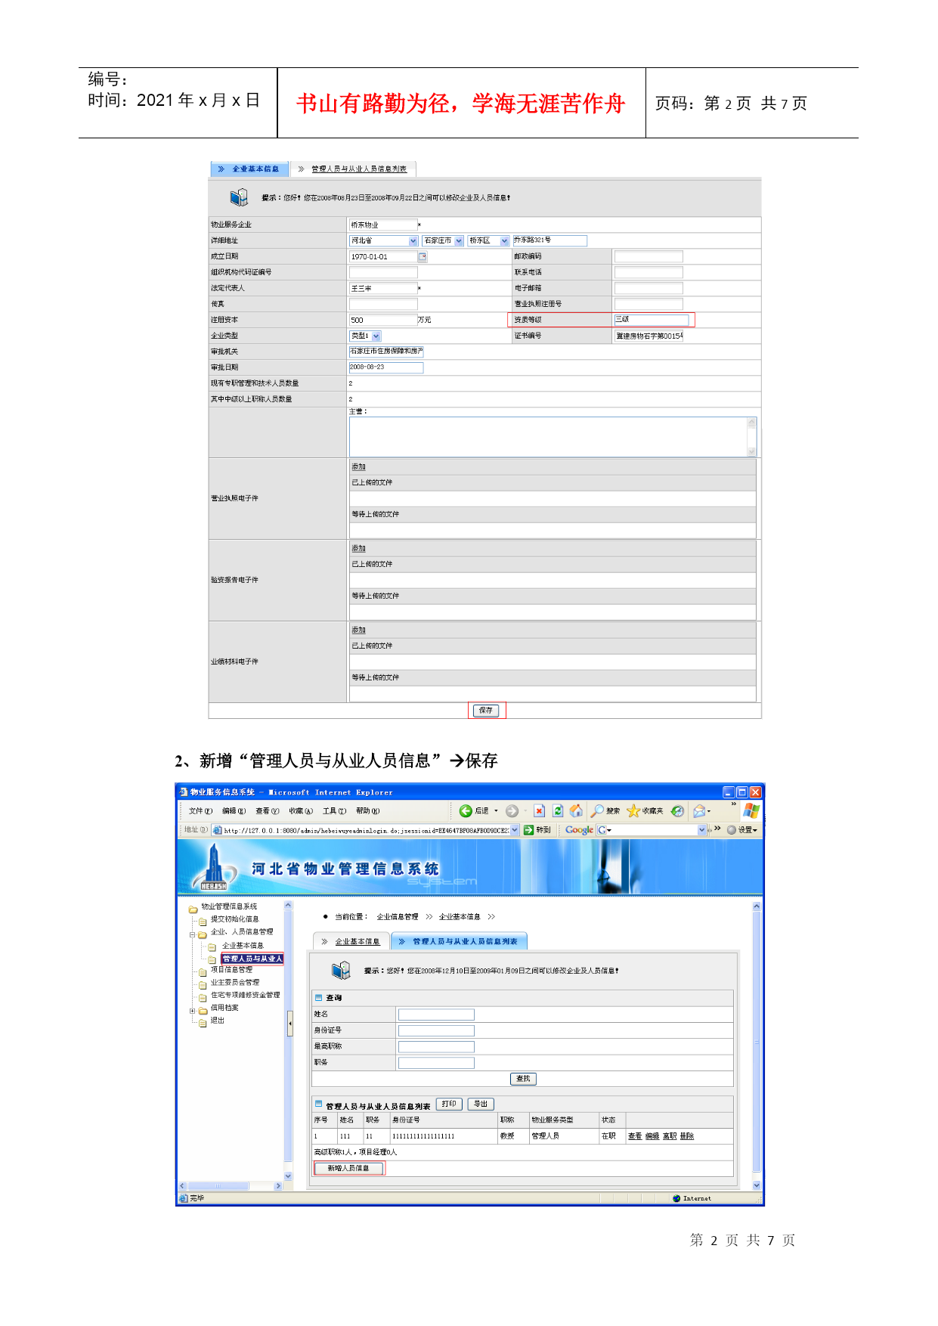
Task: Click the 查询 section header icon
Action: (x=318, y=998)
